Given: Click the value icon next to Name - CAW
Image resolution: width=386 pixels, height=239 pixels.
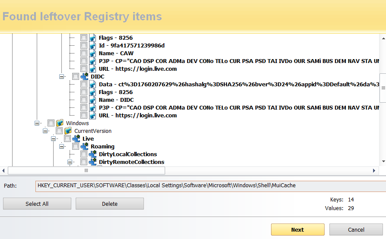Looking at the screenshot, I should click(x=93, y=53).
